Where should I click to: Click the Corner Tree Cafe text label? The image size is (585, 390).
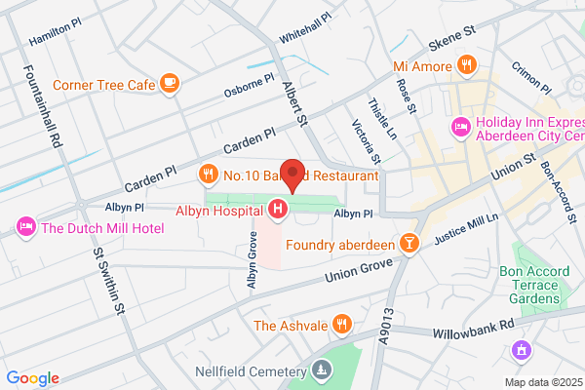103,85
